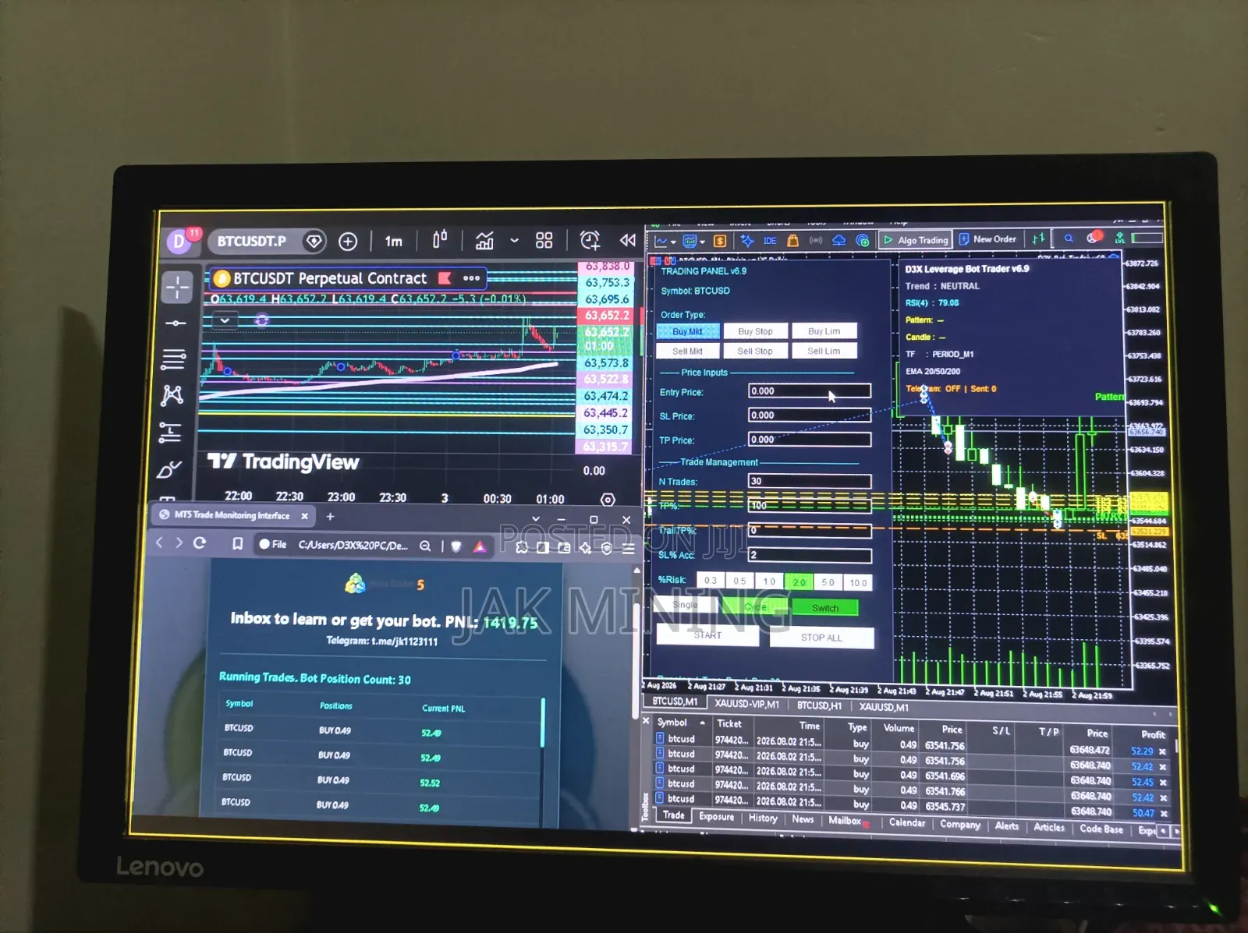Open the position forecasting tools
Viewport: 1248px width, 933px height.
(x=170, y=432)
